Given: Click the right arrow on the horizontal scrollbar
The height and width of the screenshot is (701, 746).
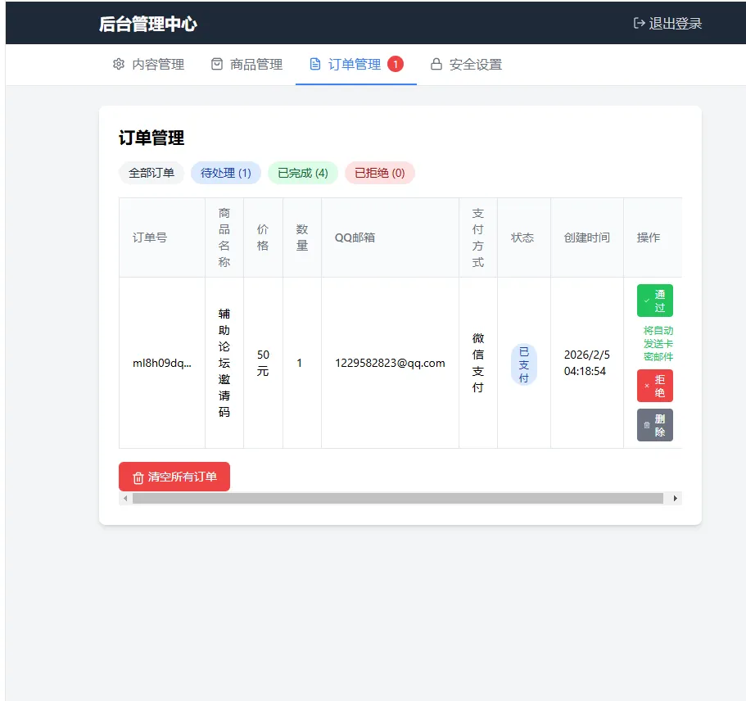Looking at the screenshot, I should 676,497.
